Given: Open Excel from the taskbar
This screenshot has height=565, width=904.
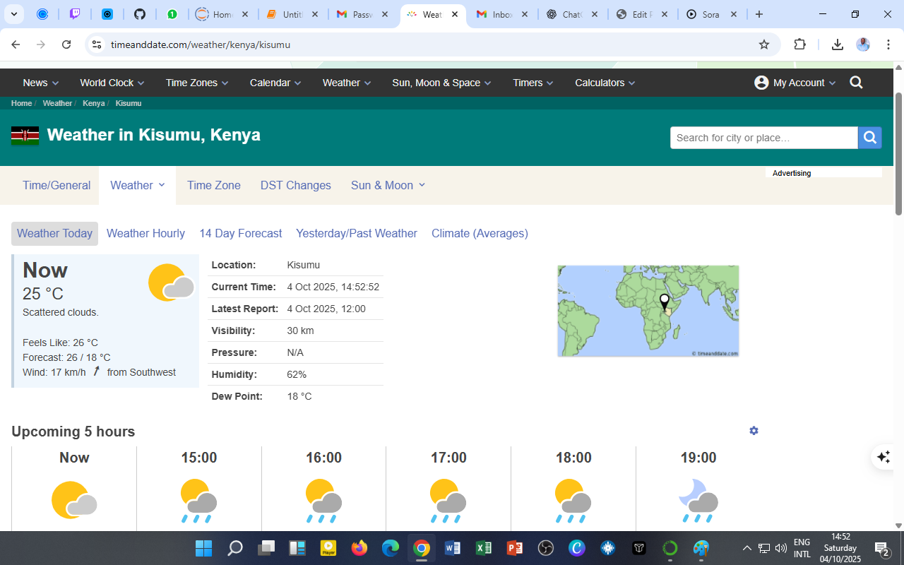Looking at the screenshot, I should coord(484,548).
